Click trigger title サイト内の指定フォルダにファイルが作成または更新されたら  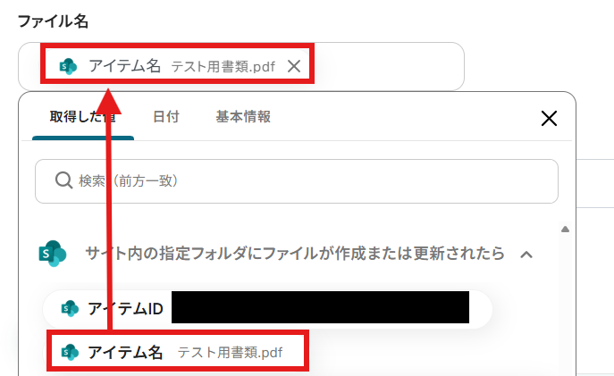[294, 254]
